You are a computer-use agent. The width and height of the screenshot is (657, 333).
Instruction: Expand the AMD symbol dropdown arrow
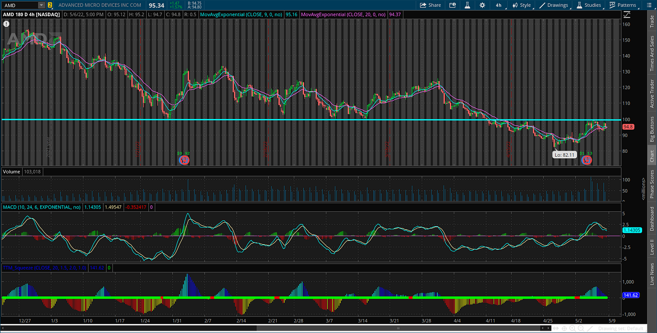click(x=42, y=5)
